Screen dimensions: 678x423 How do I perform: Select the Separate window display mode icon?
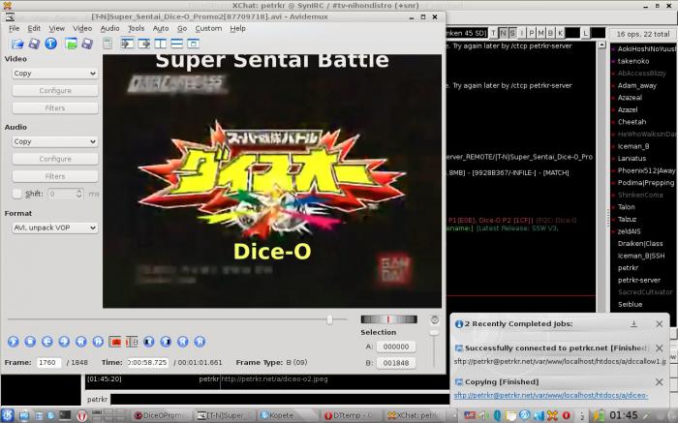[194, 44]
